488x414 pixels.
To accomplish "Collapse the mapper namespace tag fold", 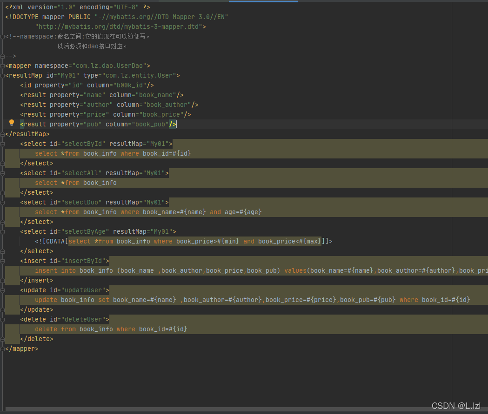I will pos(2,66).
